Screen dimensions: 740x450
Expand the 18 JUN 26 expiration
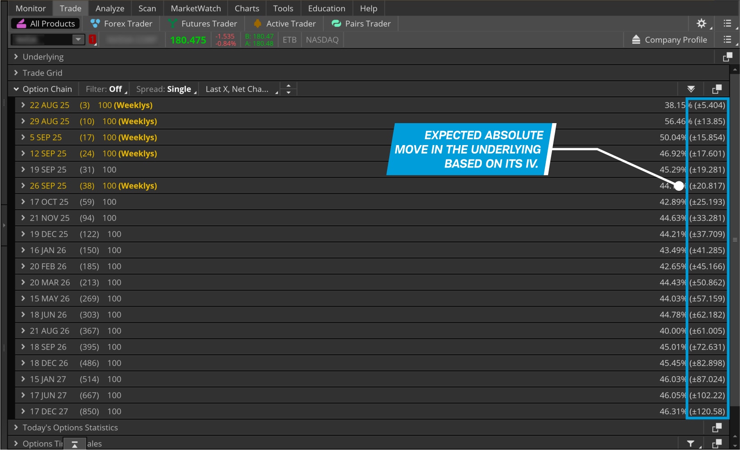click(23, 315)
